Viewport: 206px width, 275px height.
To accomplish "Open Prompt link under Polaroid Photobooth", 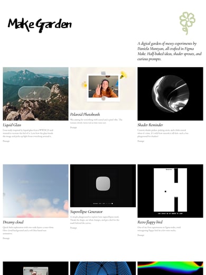I will coord(73,127).
